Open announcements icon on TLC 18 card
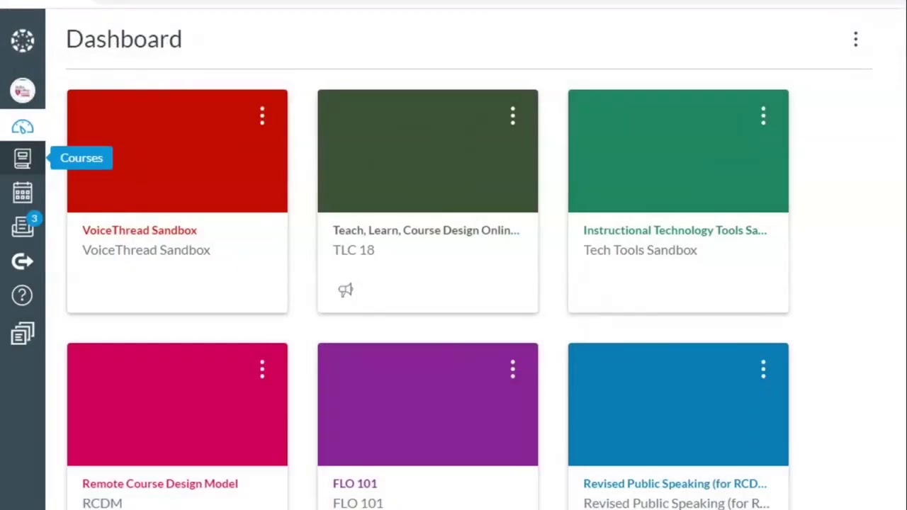The image size is (907, 510). click(345, 290)
